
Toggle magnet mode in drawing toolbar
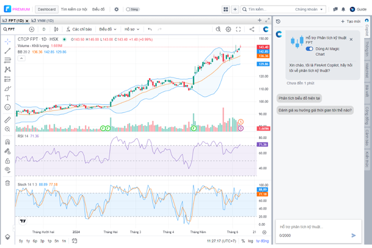coord(7,142)
